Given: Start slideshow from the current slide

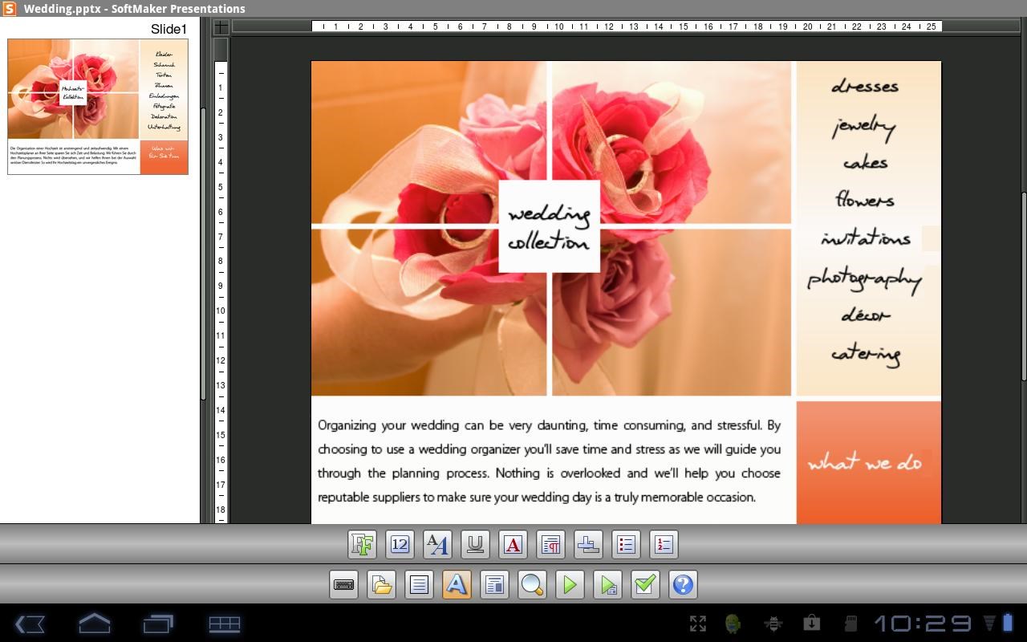Looking at the screenshot, I should pos(607,584).
